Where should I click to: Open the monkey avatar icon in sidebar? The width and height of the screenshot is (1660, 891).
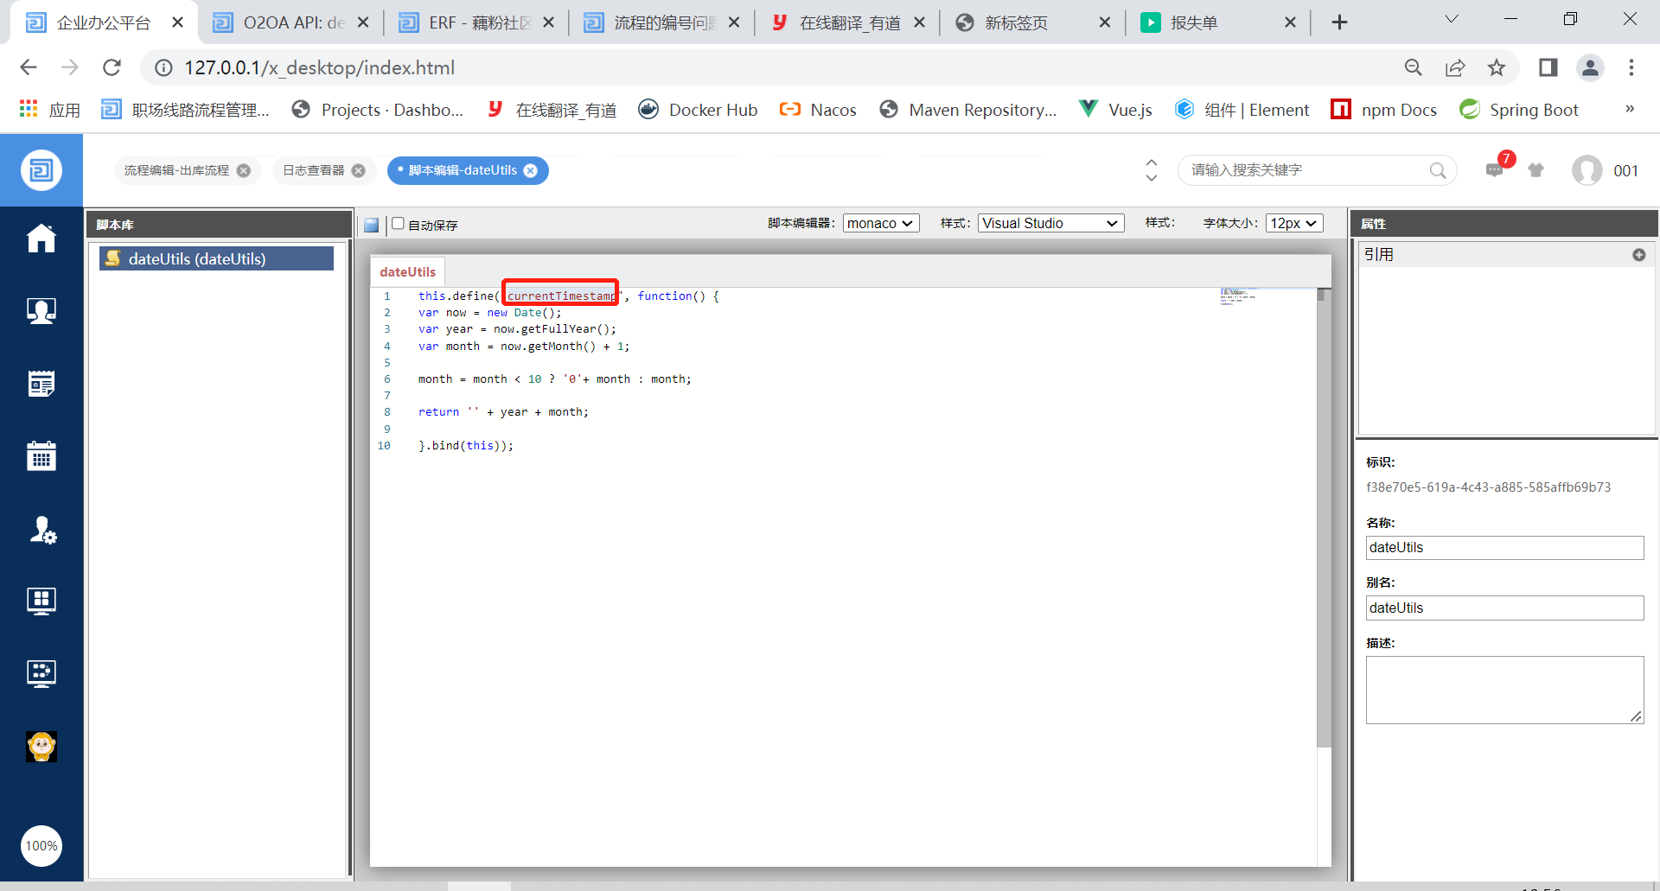tap(41, 746)
